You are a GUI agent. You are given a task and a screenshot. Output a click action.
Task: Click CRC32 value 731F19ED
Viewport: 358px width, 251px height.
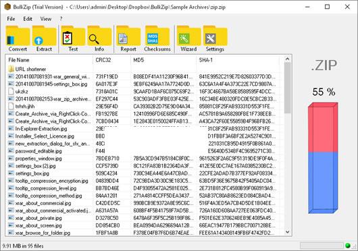pyautogui.click(x=107, y=76)
